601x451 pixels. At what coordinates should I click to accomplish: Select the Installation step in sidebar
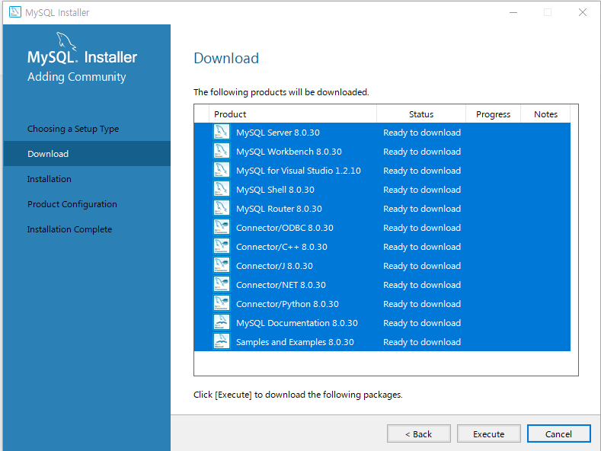click(49, 179)
